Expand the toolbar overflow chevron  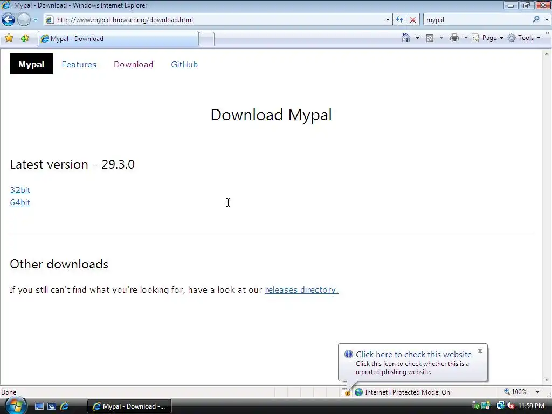tap(548, 33)
